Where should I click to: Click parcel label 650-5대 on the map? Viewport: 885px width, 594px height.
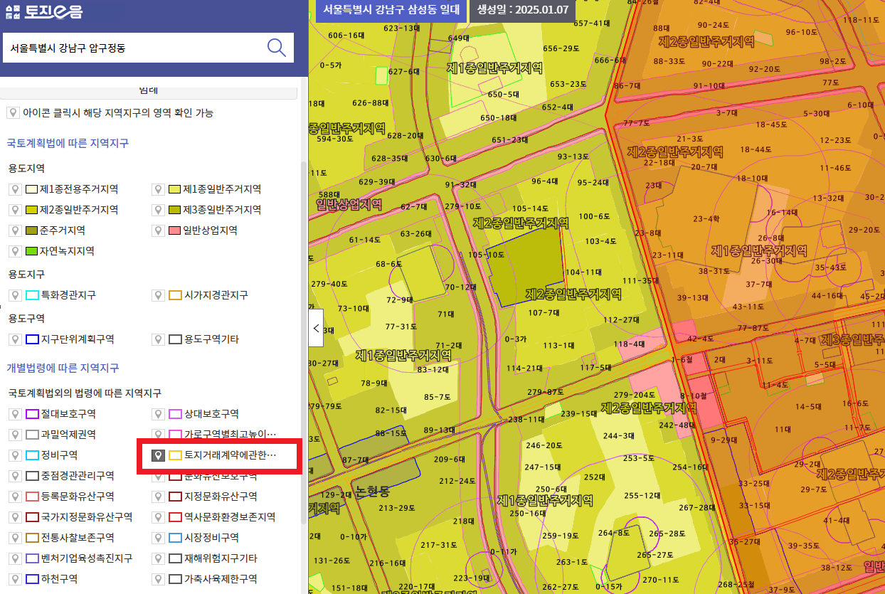pyautogui.click(x=503, y=94)
